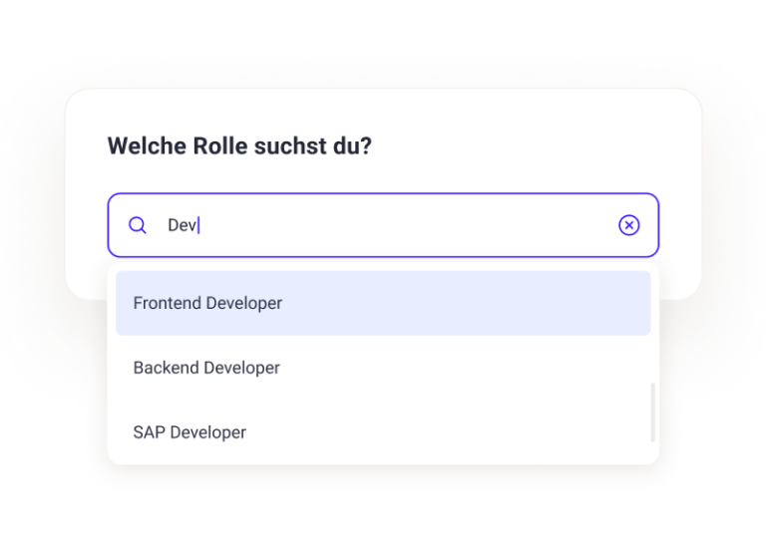Click the heading Welche Rolle suchst du?
The height and width of the screenshot is (545, 766).
239,145
